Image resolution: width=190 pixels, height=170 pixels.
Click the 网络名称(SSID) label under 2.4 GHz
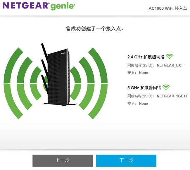click(141, 65)
